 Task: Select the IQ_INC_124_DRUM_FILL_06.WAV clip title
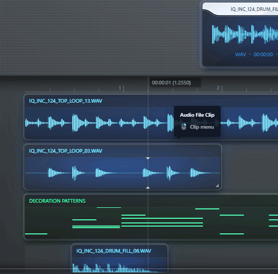pyautogui.click(x=113, y=251)
